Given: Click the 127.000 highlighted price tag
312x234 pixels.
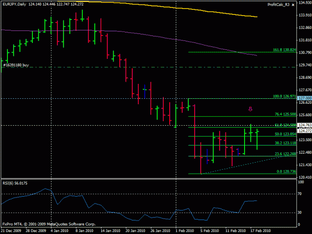Looking at the screenshot, I should tap(305, 98).
